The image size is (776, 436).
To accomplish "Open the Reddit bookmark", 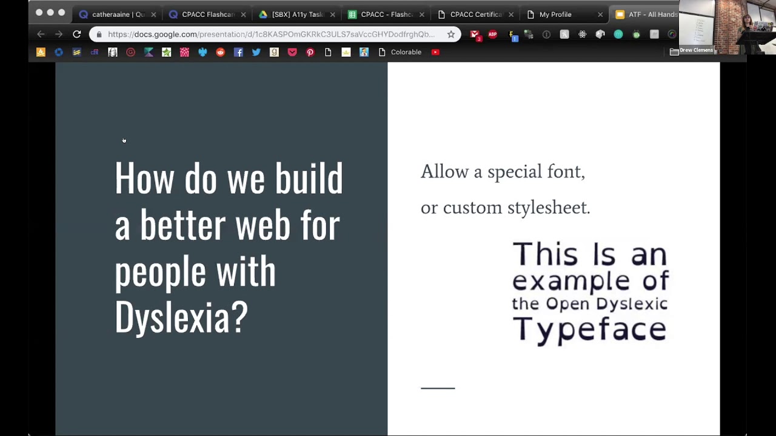I will [x=221, y=52].
